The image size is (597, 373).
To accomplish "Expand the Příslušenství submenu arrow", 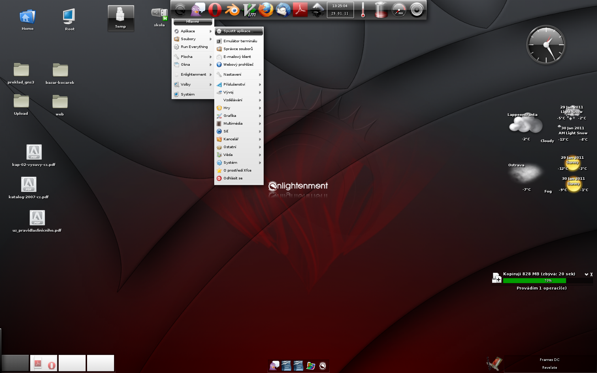I will tap(260, 85).
